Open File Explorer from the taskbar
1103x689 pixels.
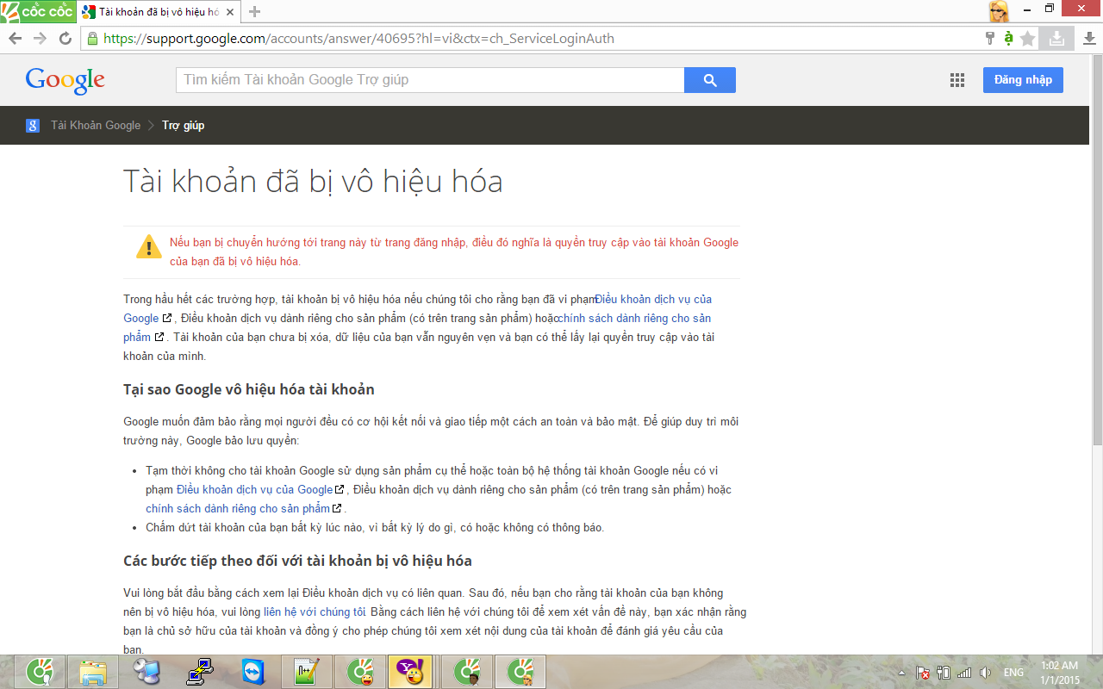tap(93, 672)
